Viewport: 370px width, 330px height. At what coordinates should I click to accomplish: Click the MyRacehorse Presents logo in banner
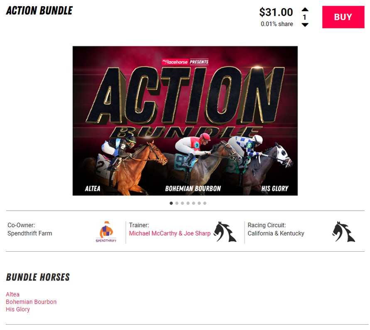pyautogui.click(x=185, y=62)
